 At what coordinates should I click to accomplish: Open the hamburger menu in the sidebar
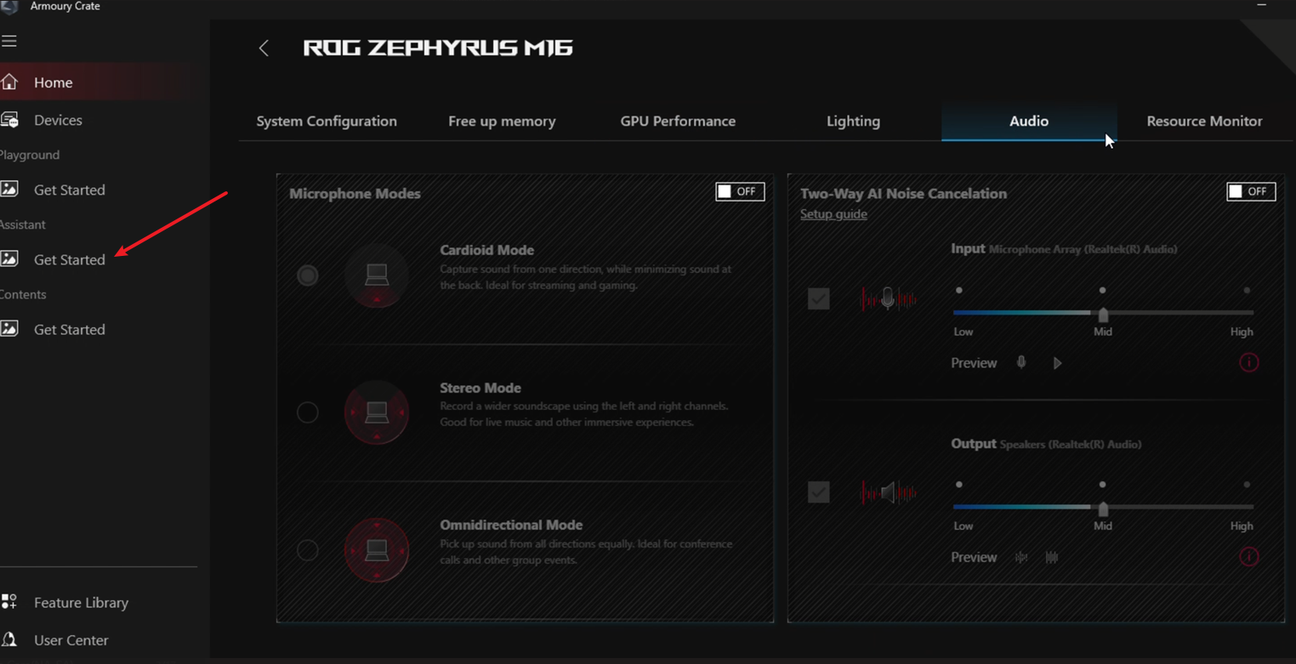[9, 41]
